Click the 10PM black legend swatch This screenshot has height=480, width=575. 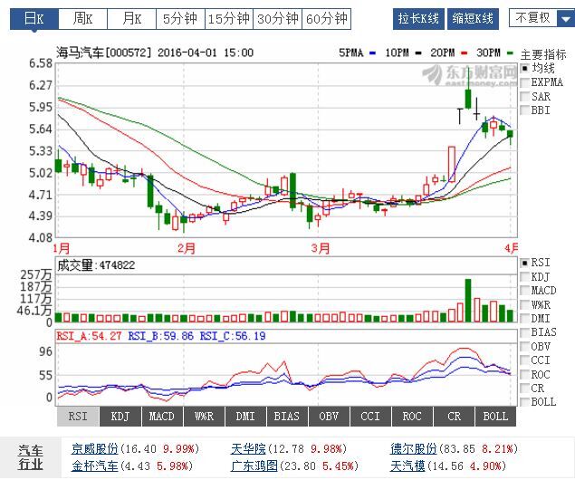pos(417,53)
